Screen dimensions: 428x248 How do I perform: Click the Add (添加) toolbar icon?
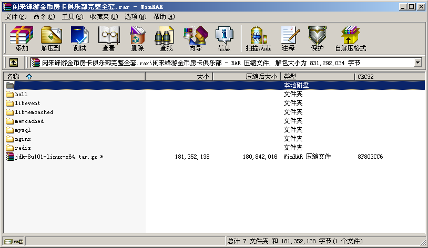(x=22, y=38)
